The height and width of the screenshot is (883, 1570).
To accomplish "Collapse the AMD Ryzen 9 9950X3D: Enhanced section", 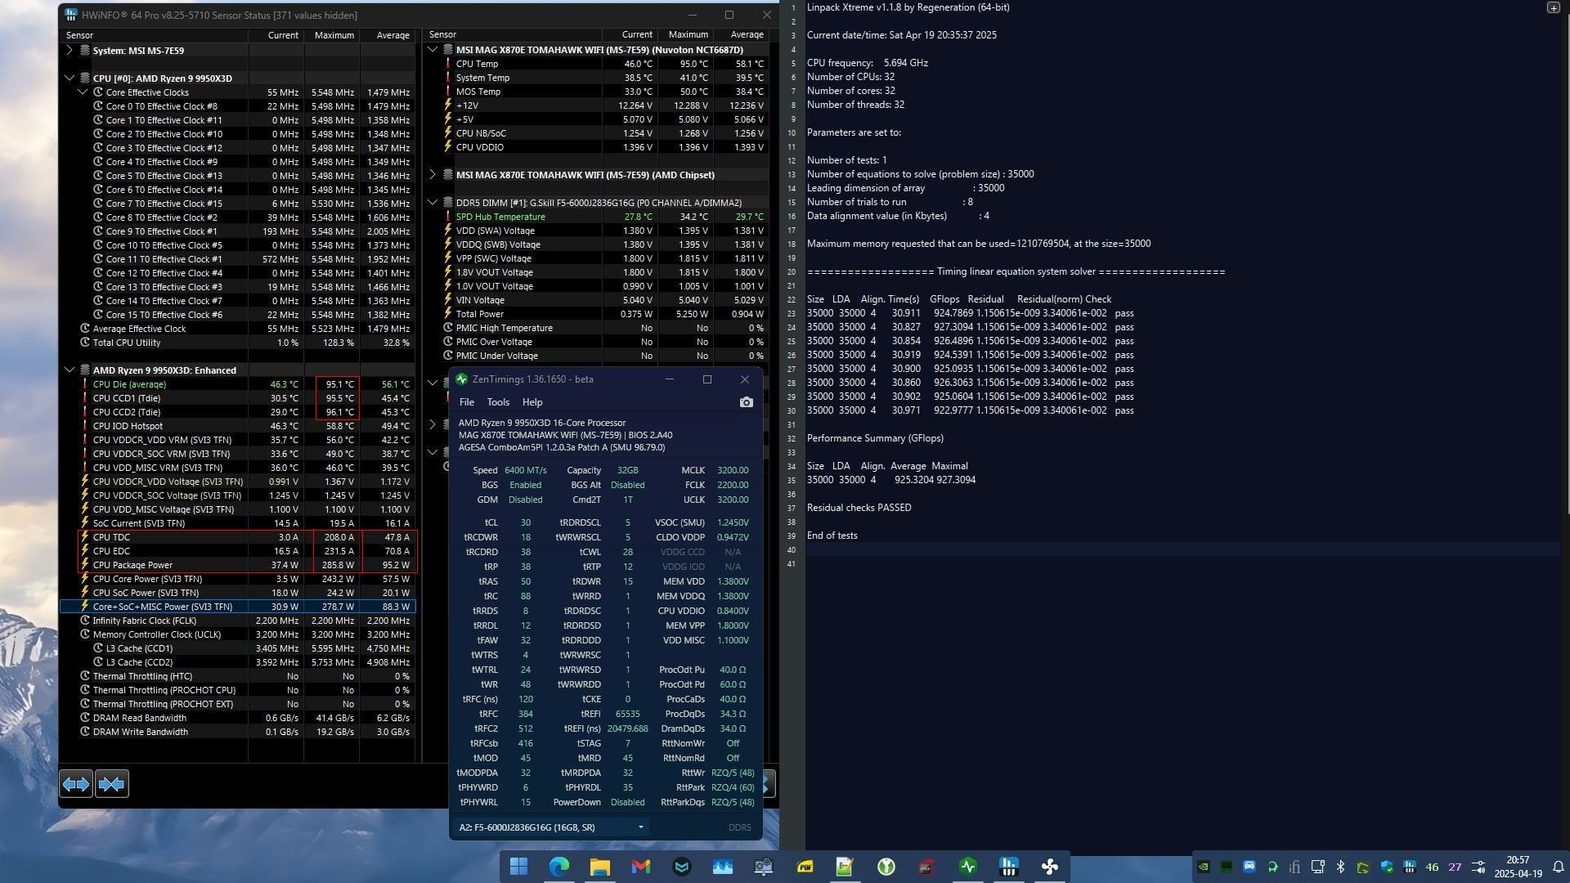I will (x=70, y=370).
